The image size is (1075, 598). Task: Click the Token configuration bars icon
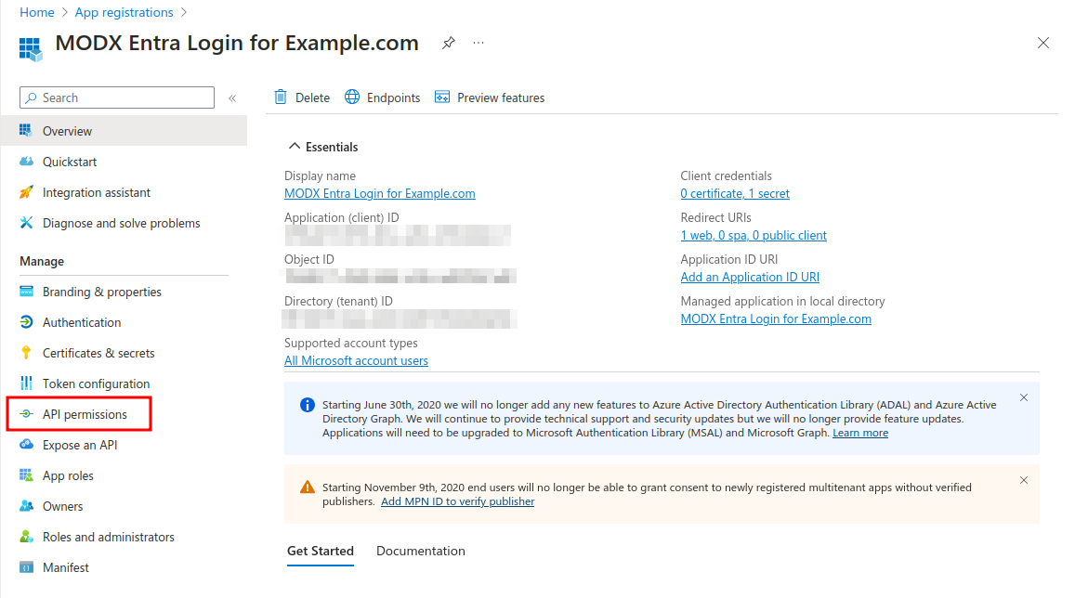pos(26,383)
